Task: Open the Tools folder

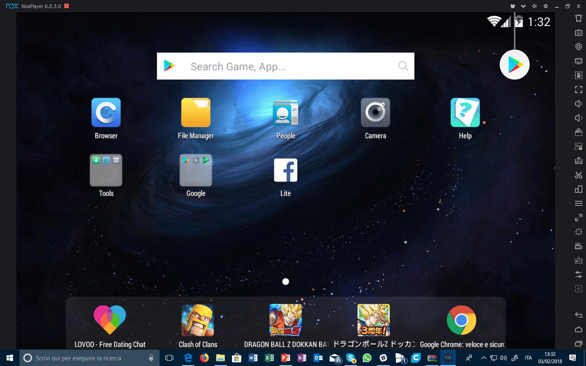Action: [106, 170]
